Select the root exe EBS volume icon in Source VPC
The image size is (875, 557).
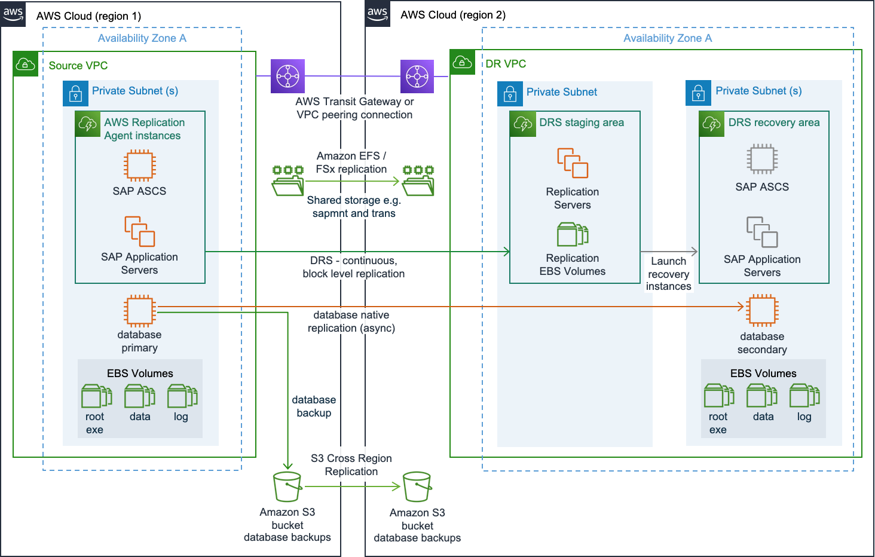point(96,396)
